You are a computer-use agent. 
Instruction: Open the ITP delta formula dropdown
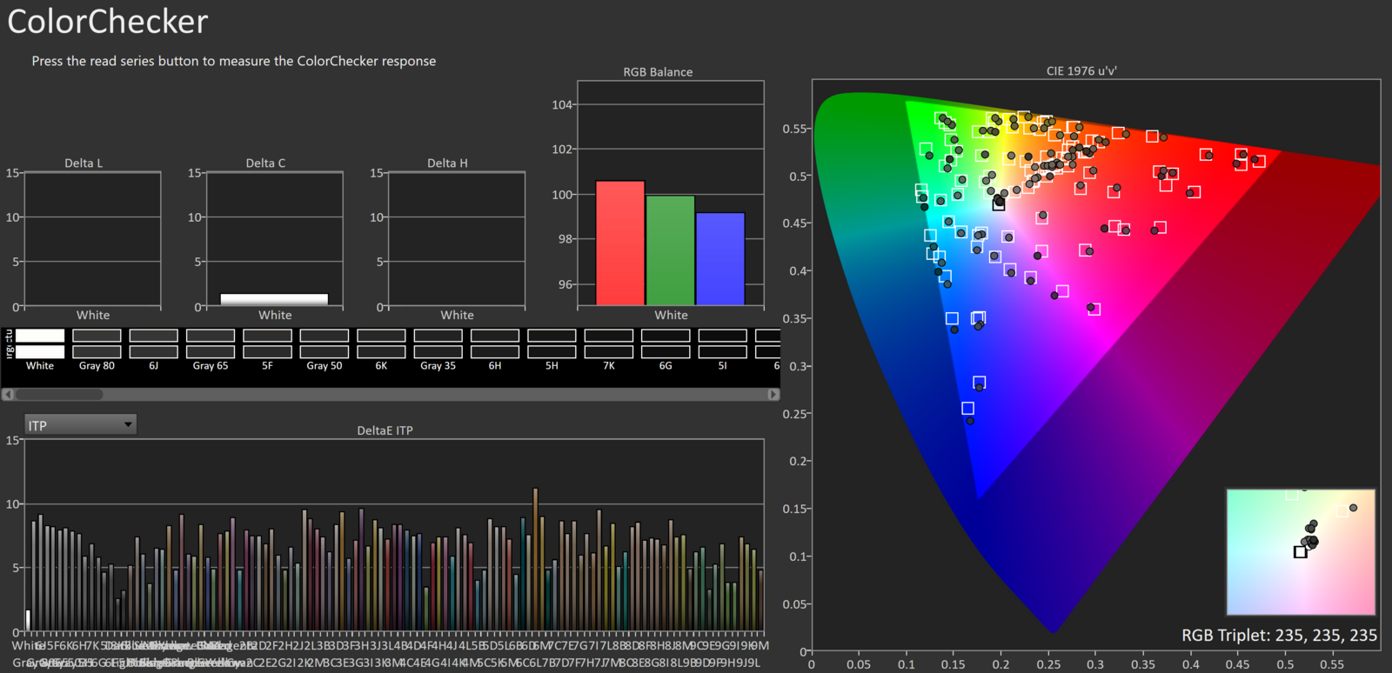[x=80, y=424]
